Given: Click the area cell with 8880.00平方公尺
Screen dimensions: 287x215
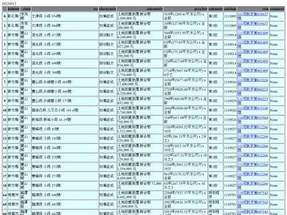Looking at the screenshot, I should [185, 110].
